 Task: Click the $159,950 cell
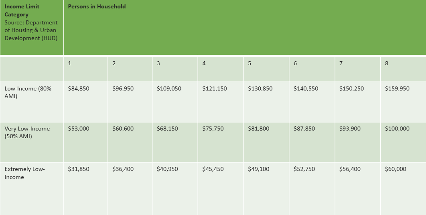pos(397,88)
